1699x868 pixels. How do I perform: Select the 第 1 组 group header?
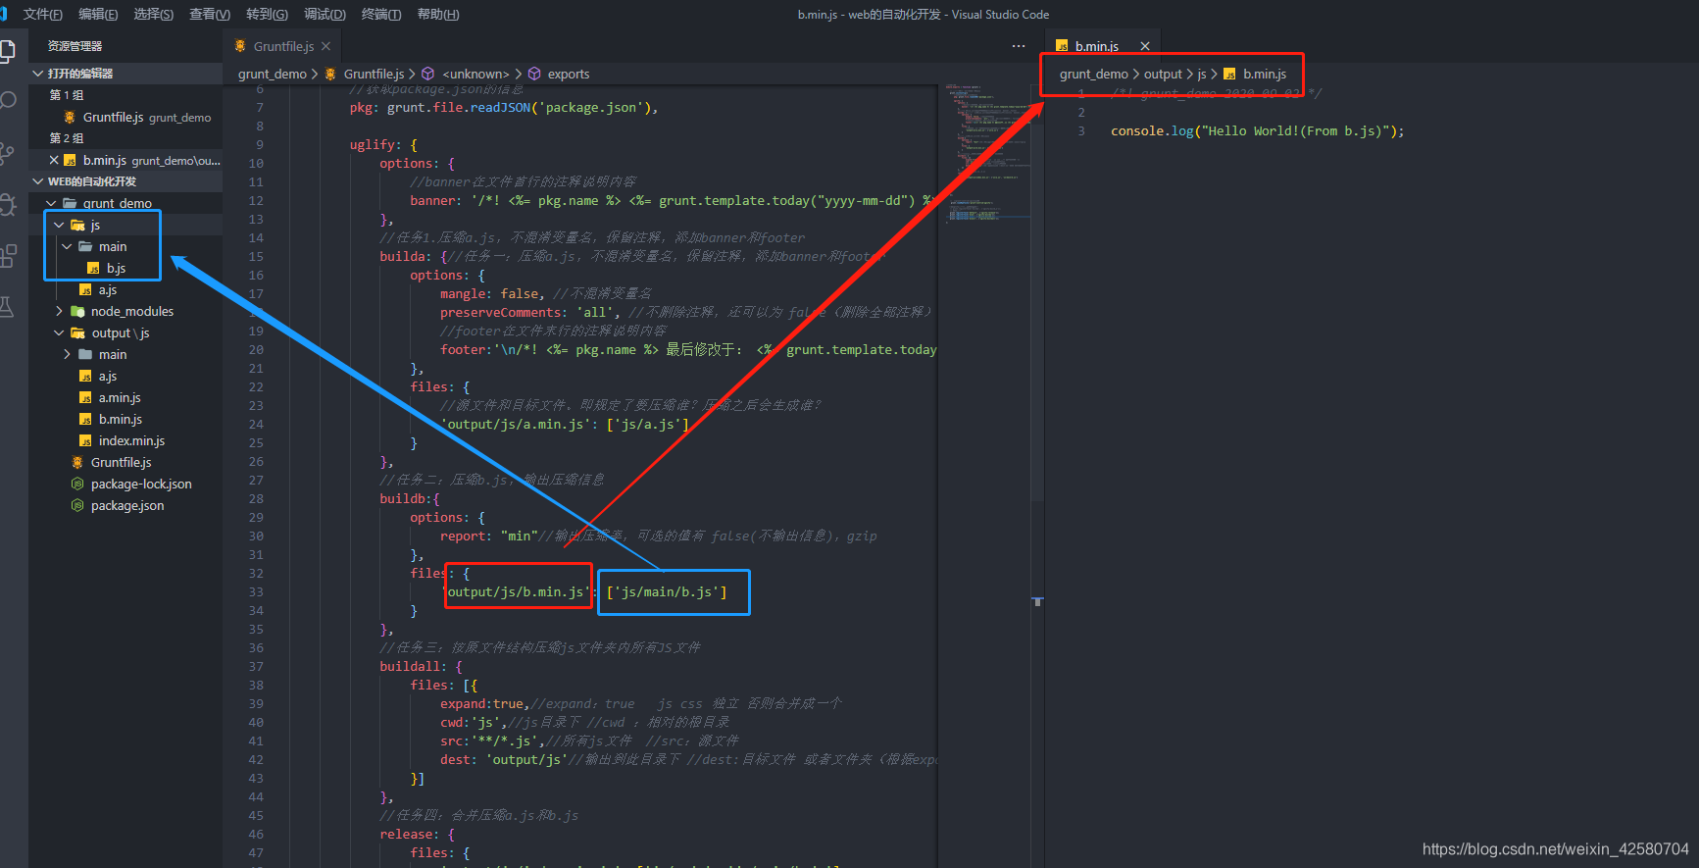tap(67, 95)
